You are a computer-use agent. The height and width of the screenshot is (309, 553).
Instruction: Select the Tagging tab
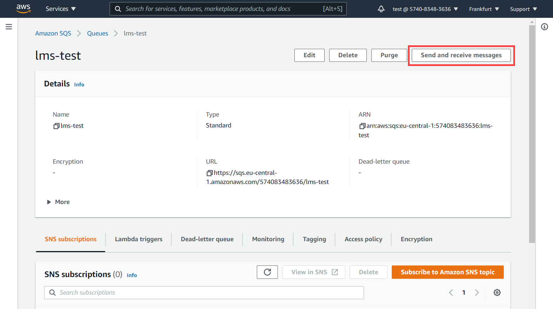314,239
